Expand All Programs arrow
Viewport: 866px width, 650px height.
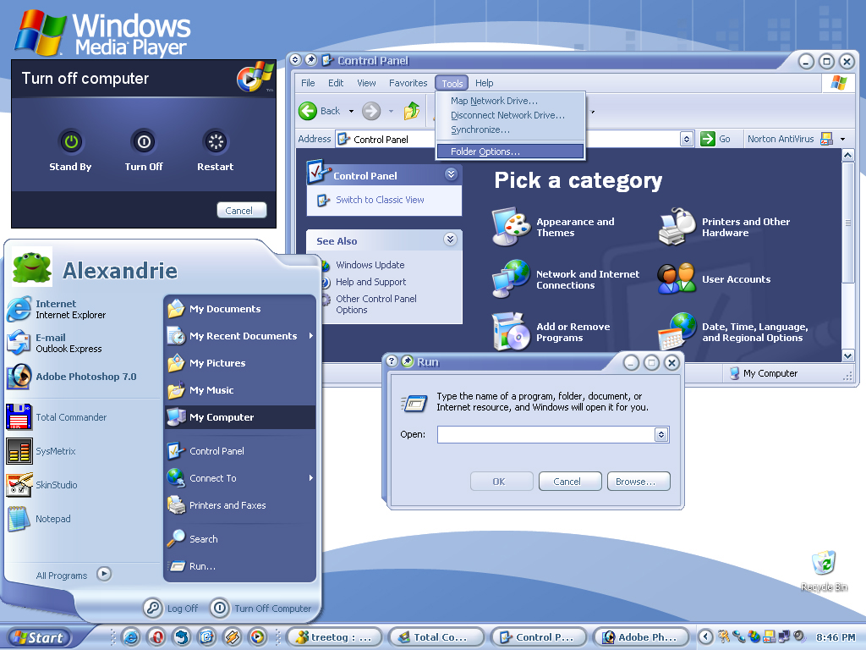[x=104, y=575]
